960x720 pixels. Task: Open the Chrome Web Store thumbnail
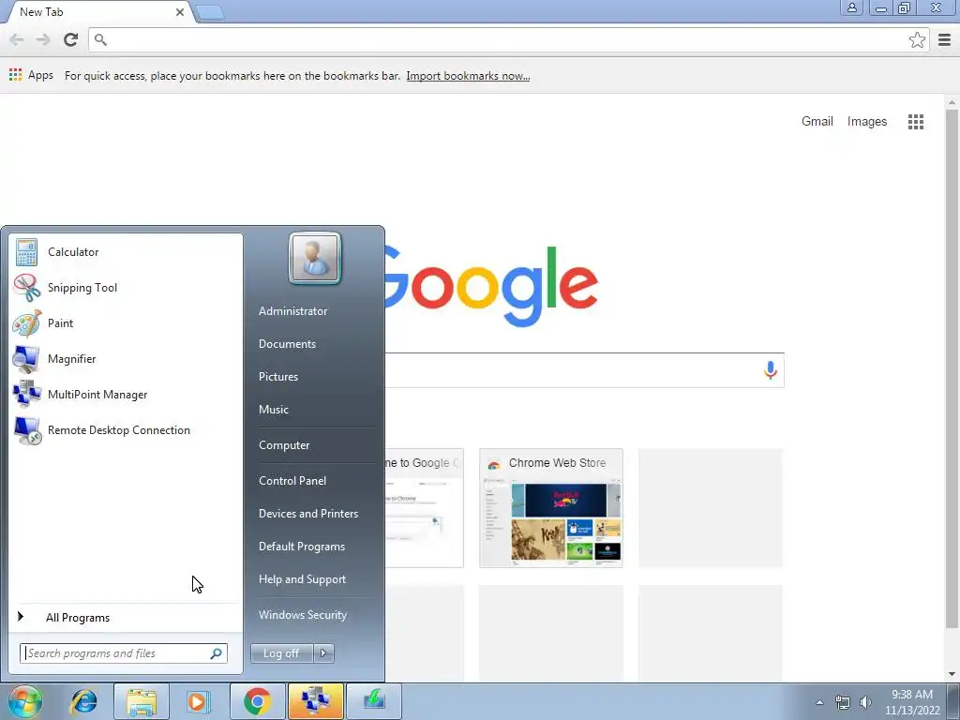pyautogui.click(x=551, y=508)
